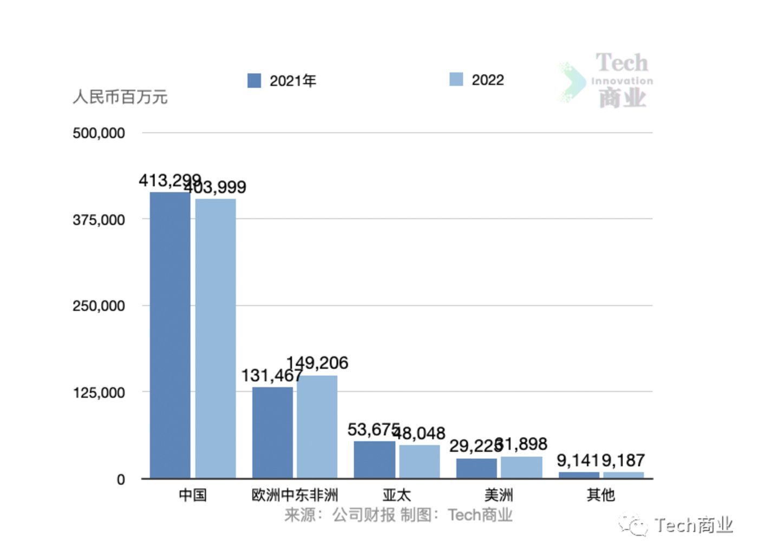Click the 2021年 legend text
The image size is (758, 558).
[x=292, y=81]
